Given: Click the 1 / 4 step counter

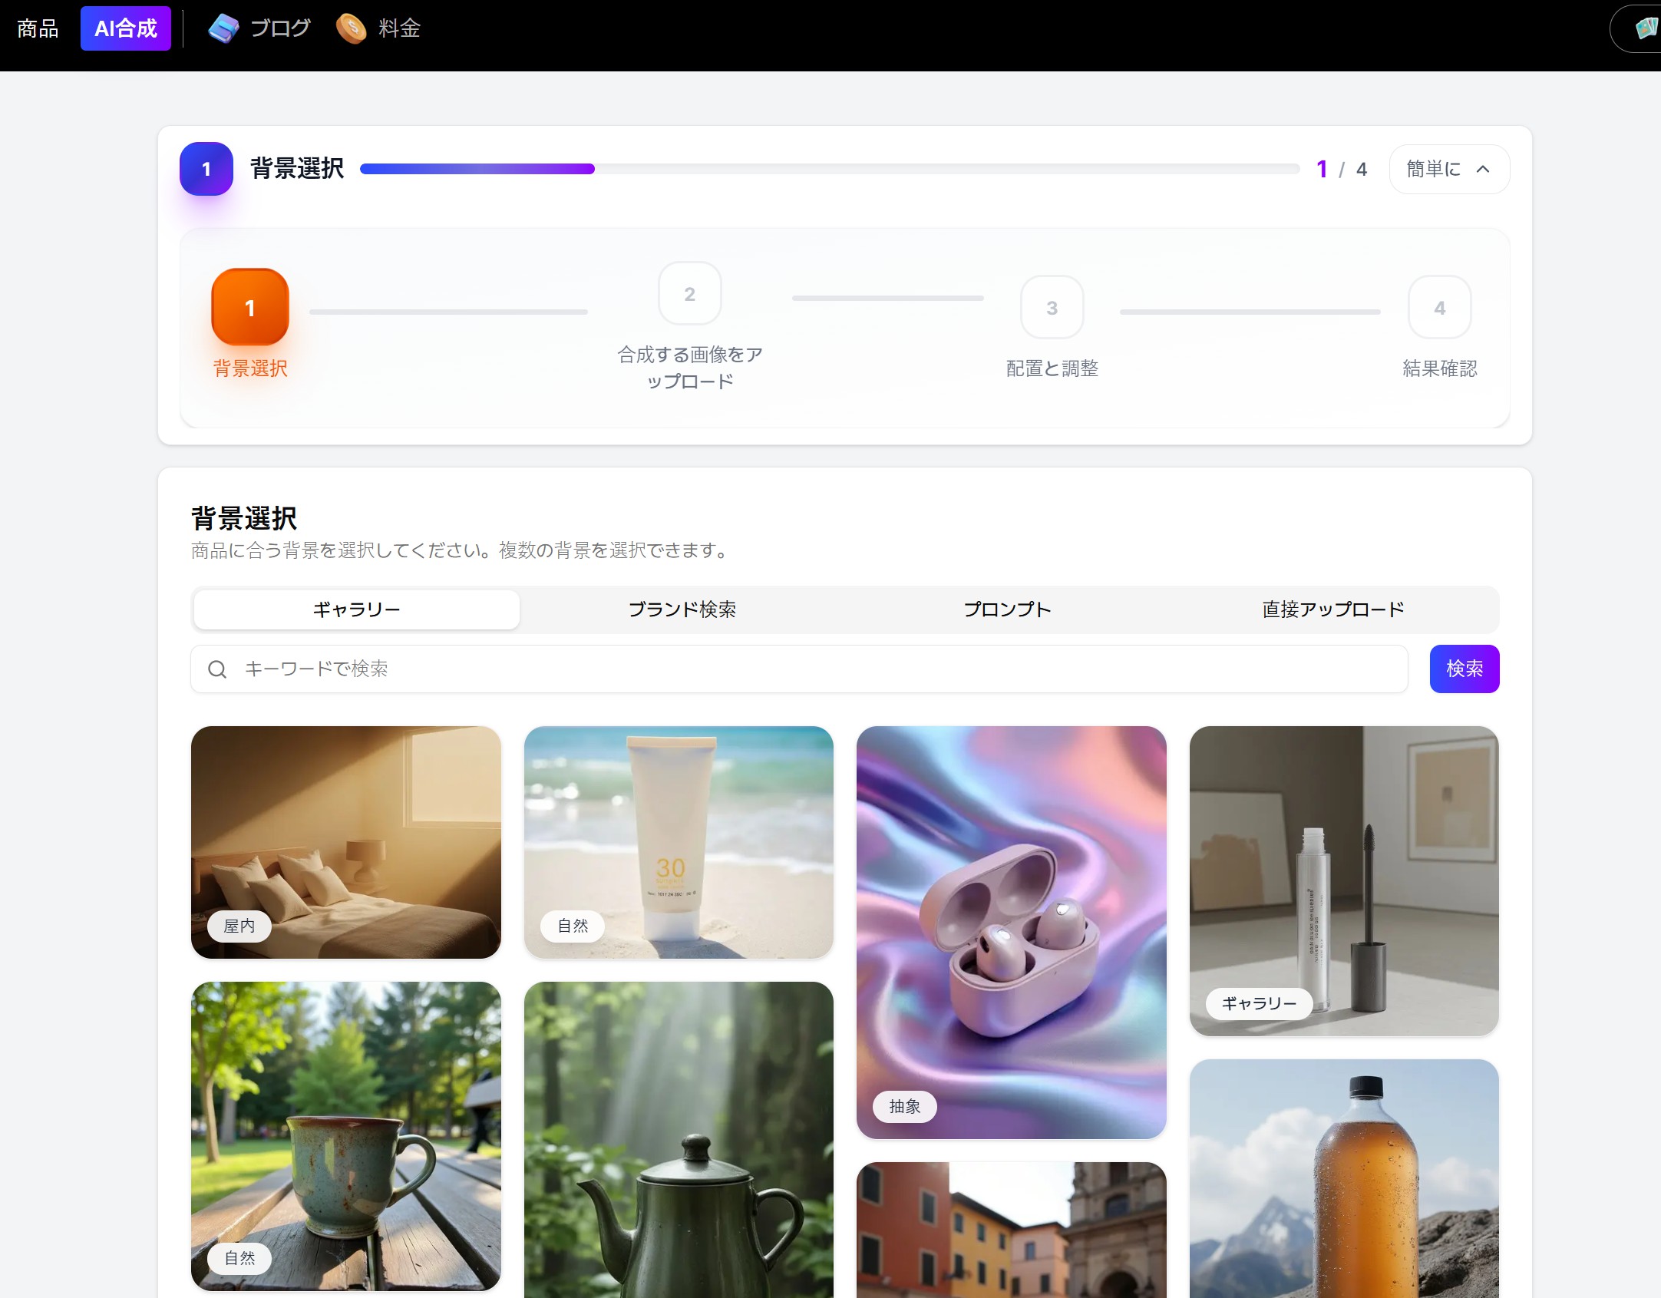Looking at the screenshot, I should pyautogui.click(x=1342, y=169).
